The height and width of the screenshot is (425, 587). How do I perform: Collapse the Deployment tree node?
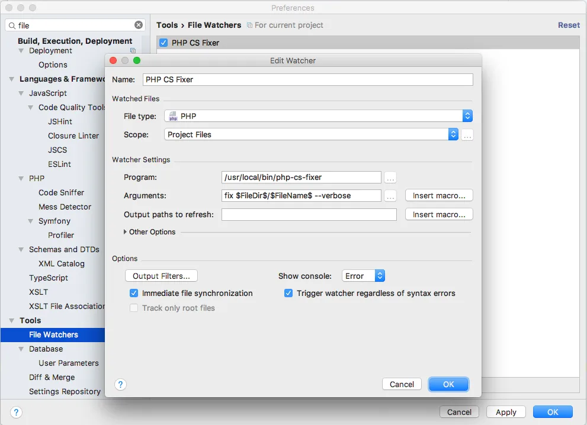[x=21, y=51]
